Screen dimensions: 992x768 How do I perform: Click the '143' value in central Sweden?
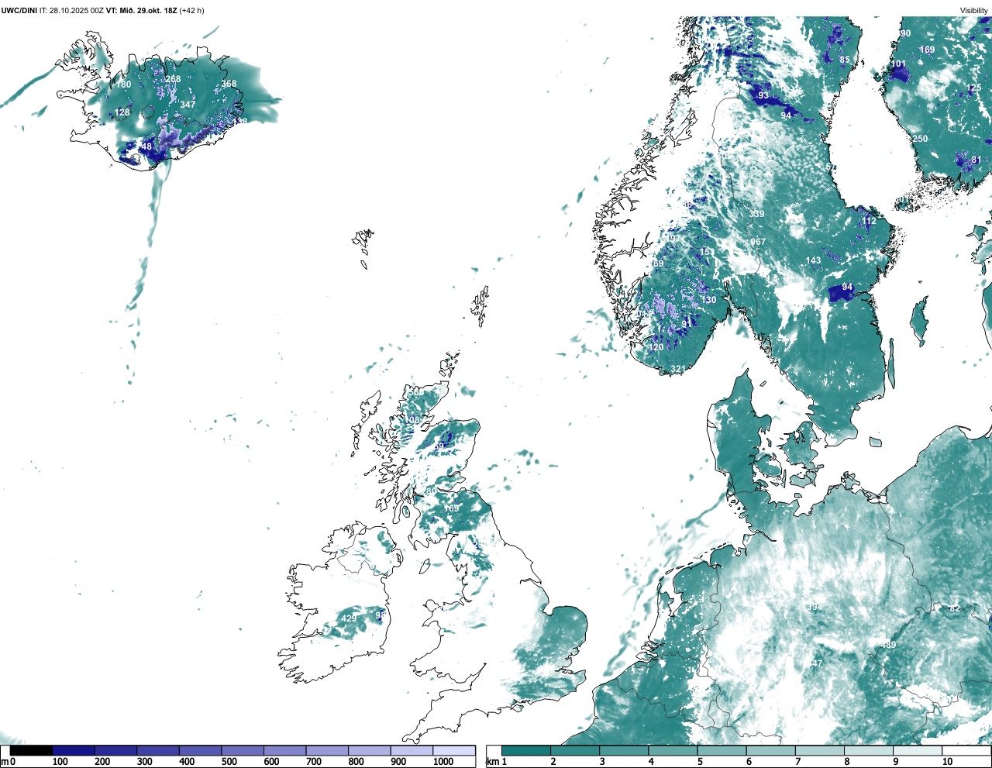tap(813, 260)
